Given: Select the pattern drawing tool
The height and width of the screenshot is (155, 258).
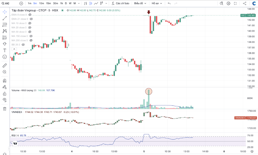Looking at the screenshot, I should 4,31.
